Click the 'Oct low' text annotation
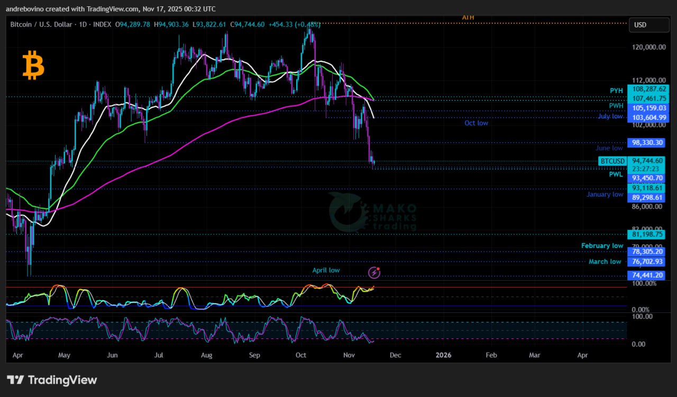The image size is (677, 397). click(x=476, y=123)
